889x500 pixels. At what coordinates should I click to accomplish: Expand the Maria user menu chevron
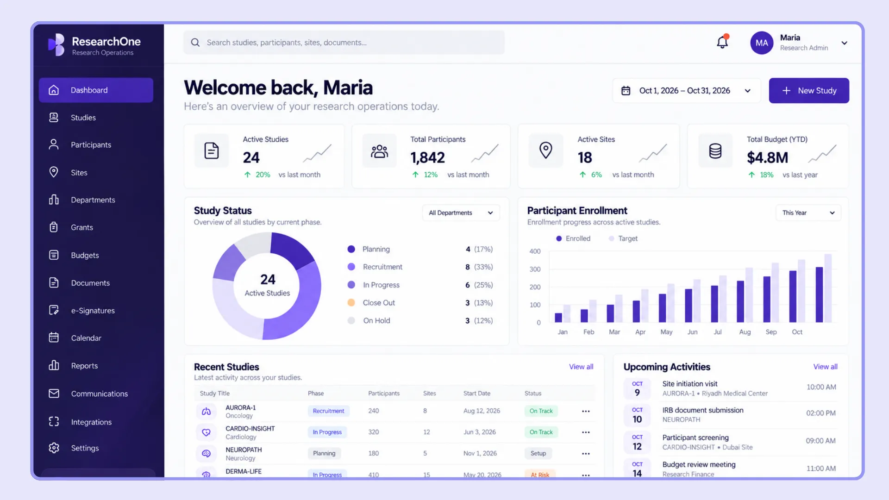(x=845, y=43)
